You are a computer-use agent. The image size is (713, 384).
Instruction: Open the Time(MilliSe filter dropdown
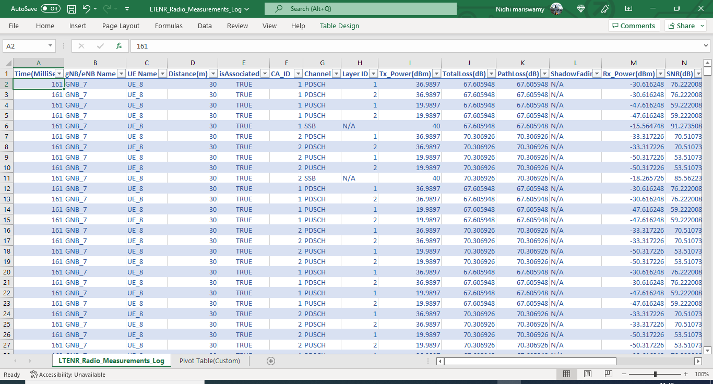click(60, 74)
